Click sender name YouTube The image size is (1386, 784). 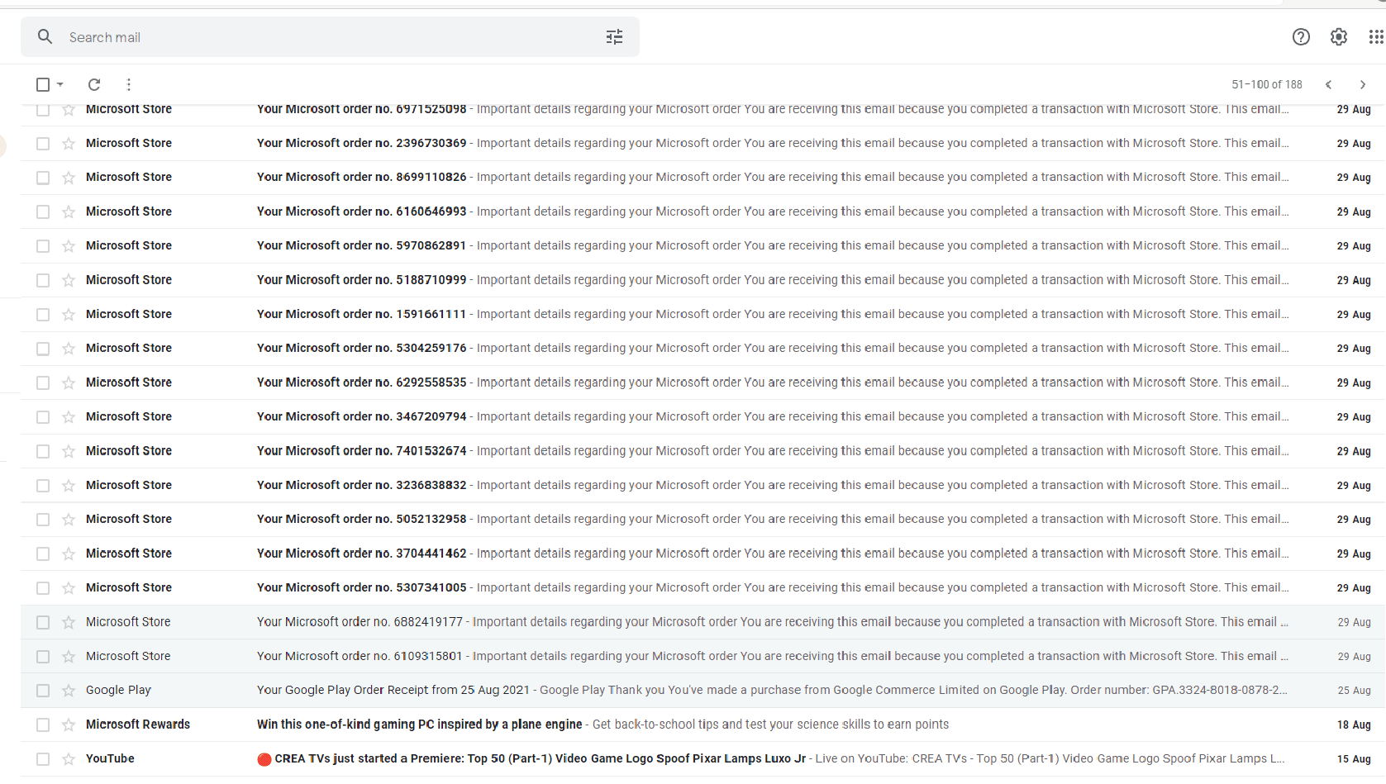pyautogui.click(x=110, y=758)
